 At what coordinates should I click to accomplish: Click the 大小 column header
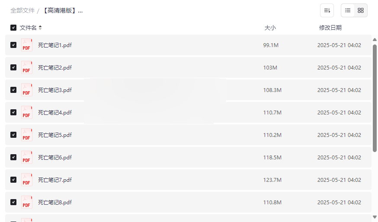pyautogui.click(x=270, y=28)
